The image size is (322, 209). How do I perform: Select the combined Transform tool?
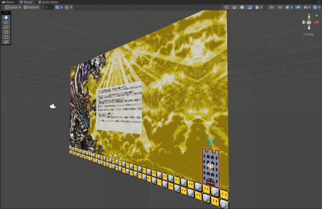[x=6, y=42]
